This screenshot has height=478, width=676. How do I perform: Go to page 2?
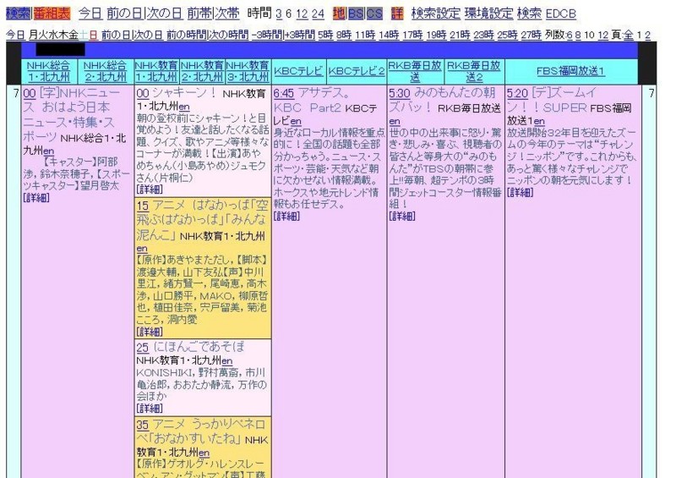(647, 35)
